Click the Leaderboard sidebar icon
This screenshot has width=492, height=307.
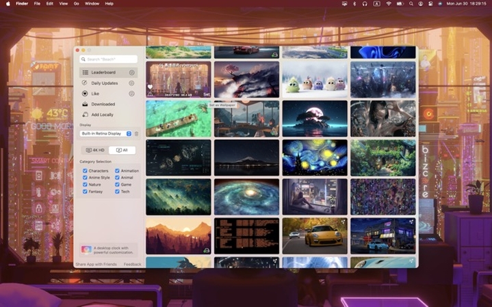pos(86,72)
